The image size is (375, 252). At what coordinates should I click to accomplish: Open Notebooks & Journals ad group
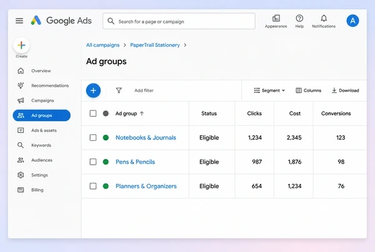click(146, 138)
